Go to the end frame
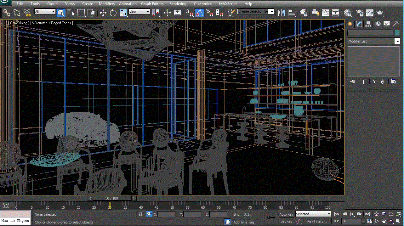404x226 pixels. click(x=367, y=214)
